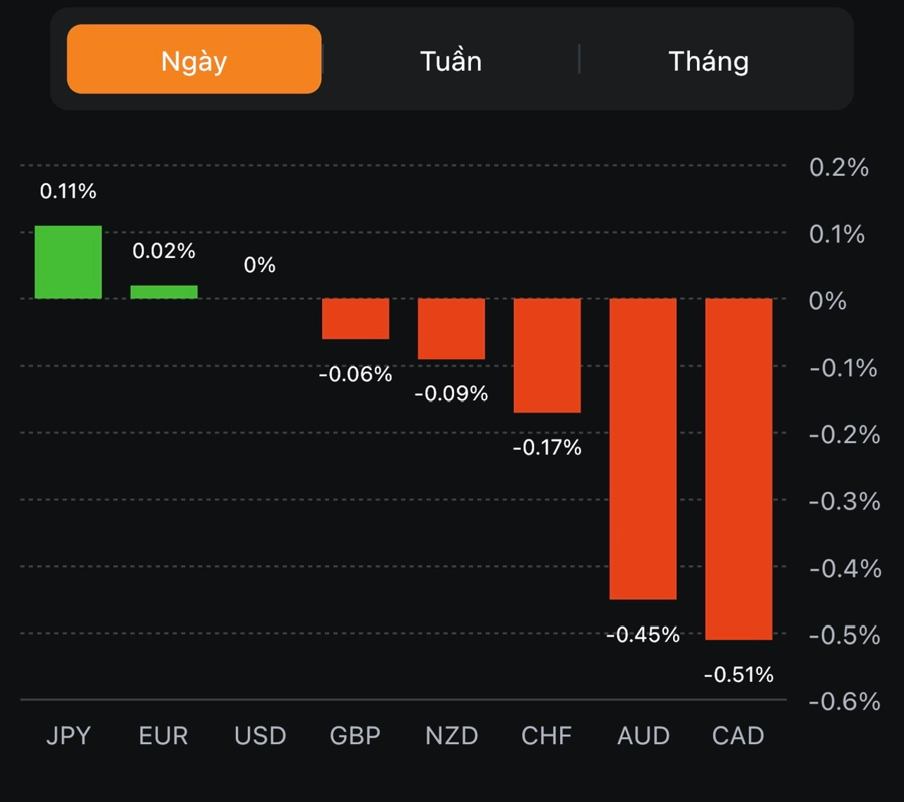Click the -0.51% value label
Screen dimensions: 904x802
tap(739, 675)
